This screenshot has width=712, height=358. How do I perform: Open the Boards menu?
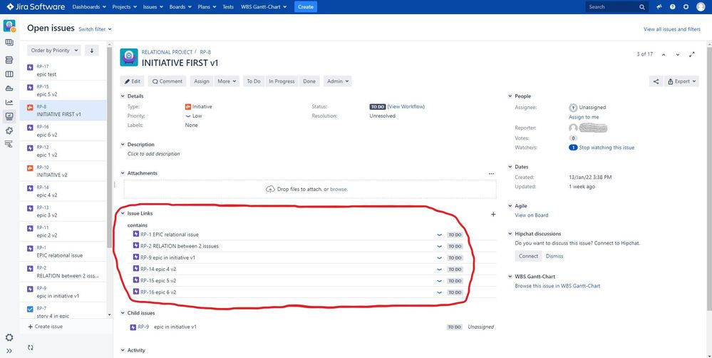(x=180, y=7)
